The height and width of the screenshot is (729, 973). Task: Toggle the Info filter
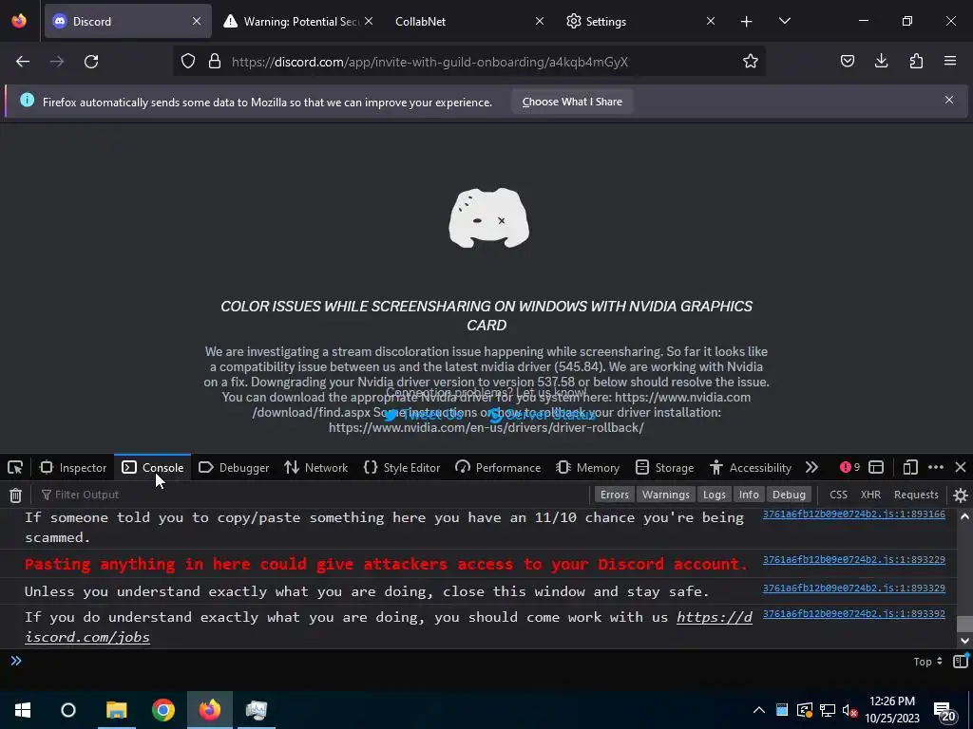pyautogui.click(x=749, y=495)
